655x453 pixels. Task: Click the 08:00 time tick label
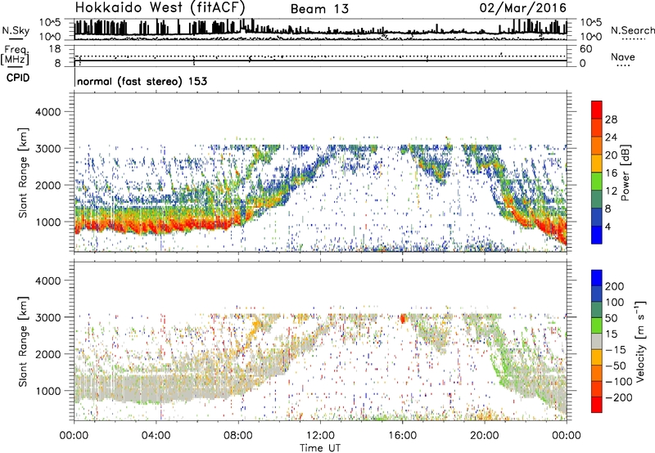point(238,436)
